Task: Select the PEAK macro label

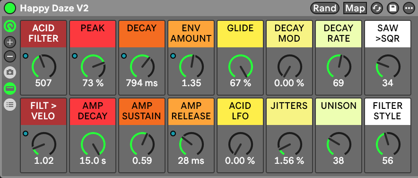Action: [93, 34]
